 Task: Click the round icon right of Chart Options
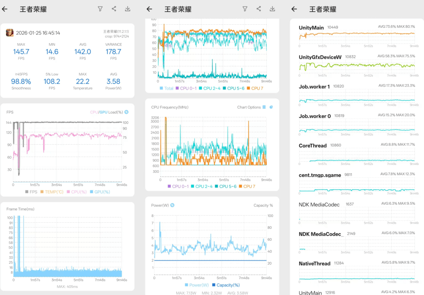click(x=271, y=107)
